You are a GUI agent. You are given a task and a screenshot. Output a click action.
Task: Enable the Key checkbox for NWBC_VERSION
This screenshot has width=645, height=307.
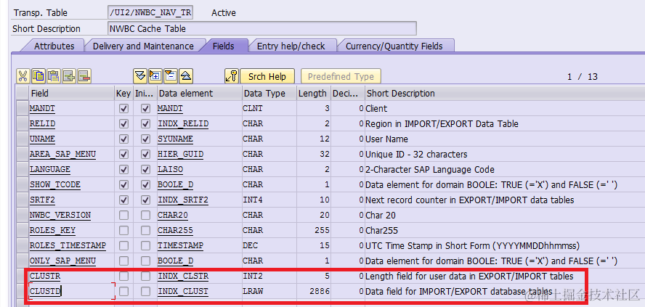pyautogui.click(x=123, y=215)
